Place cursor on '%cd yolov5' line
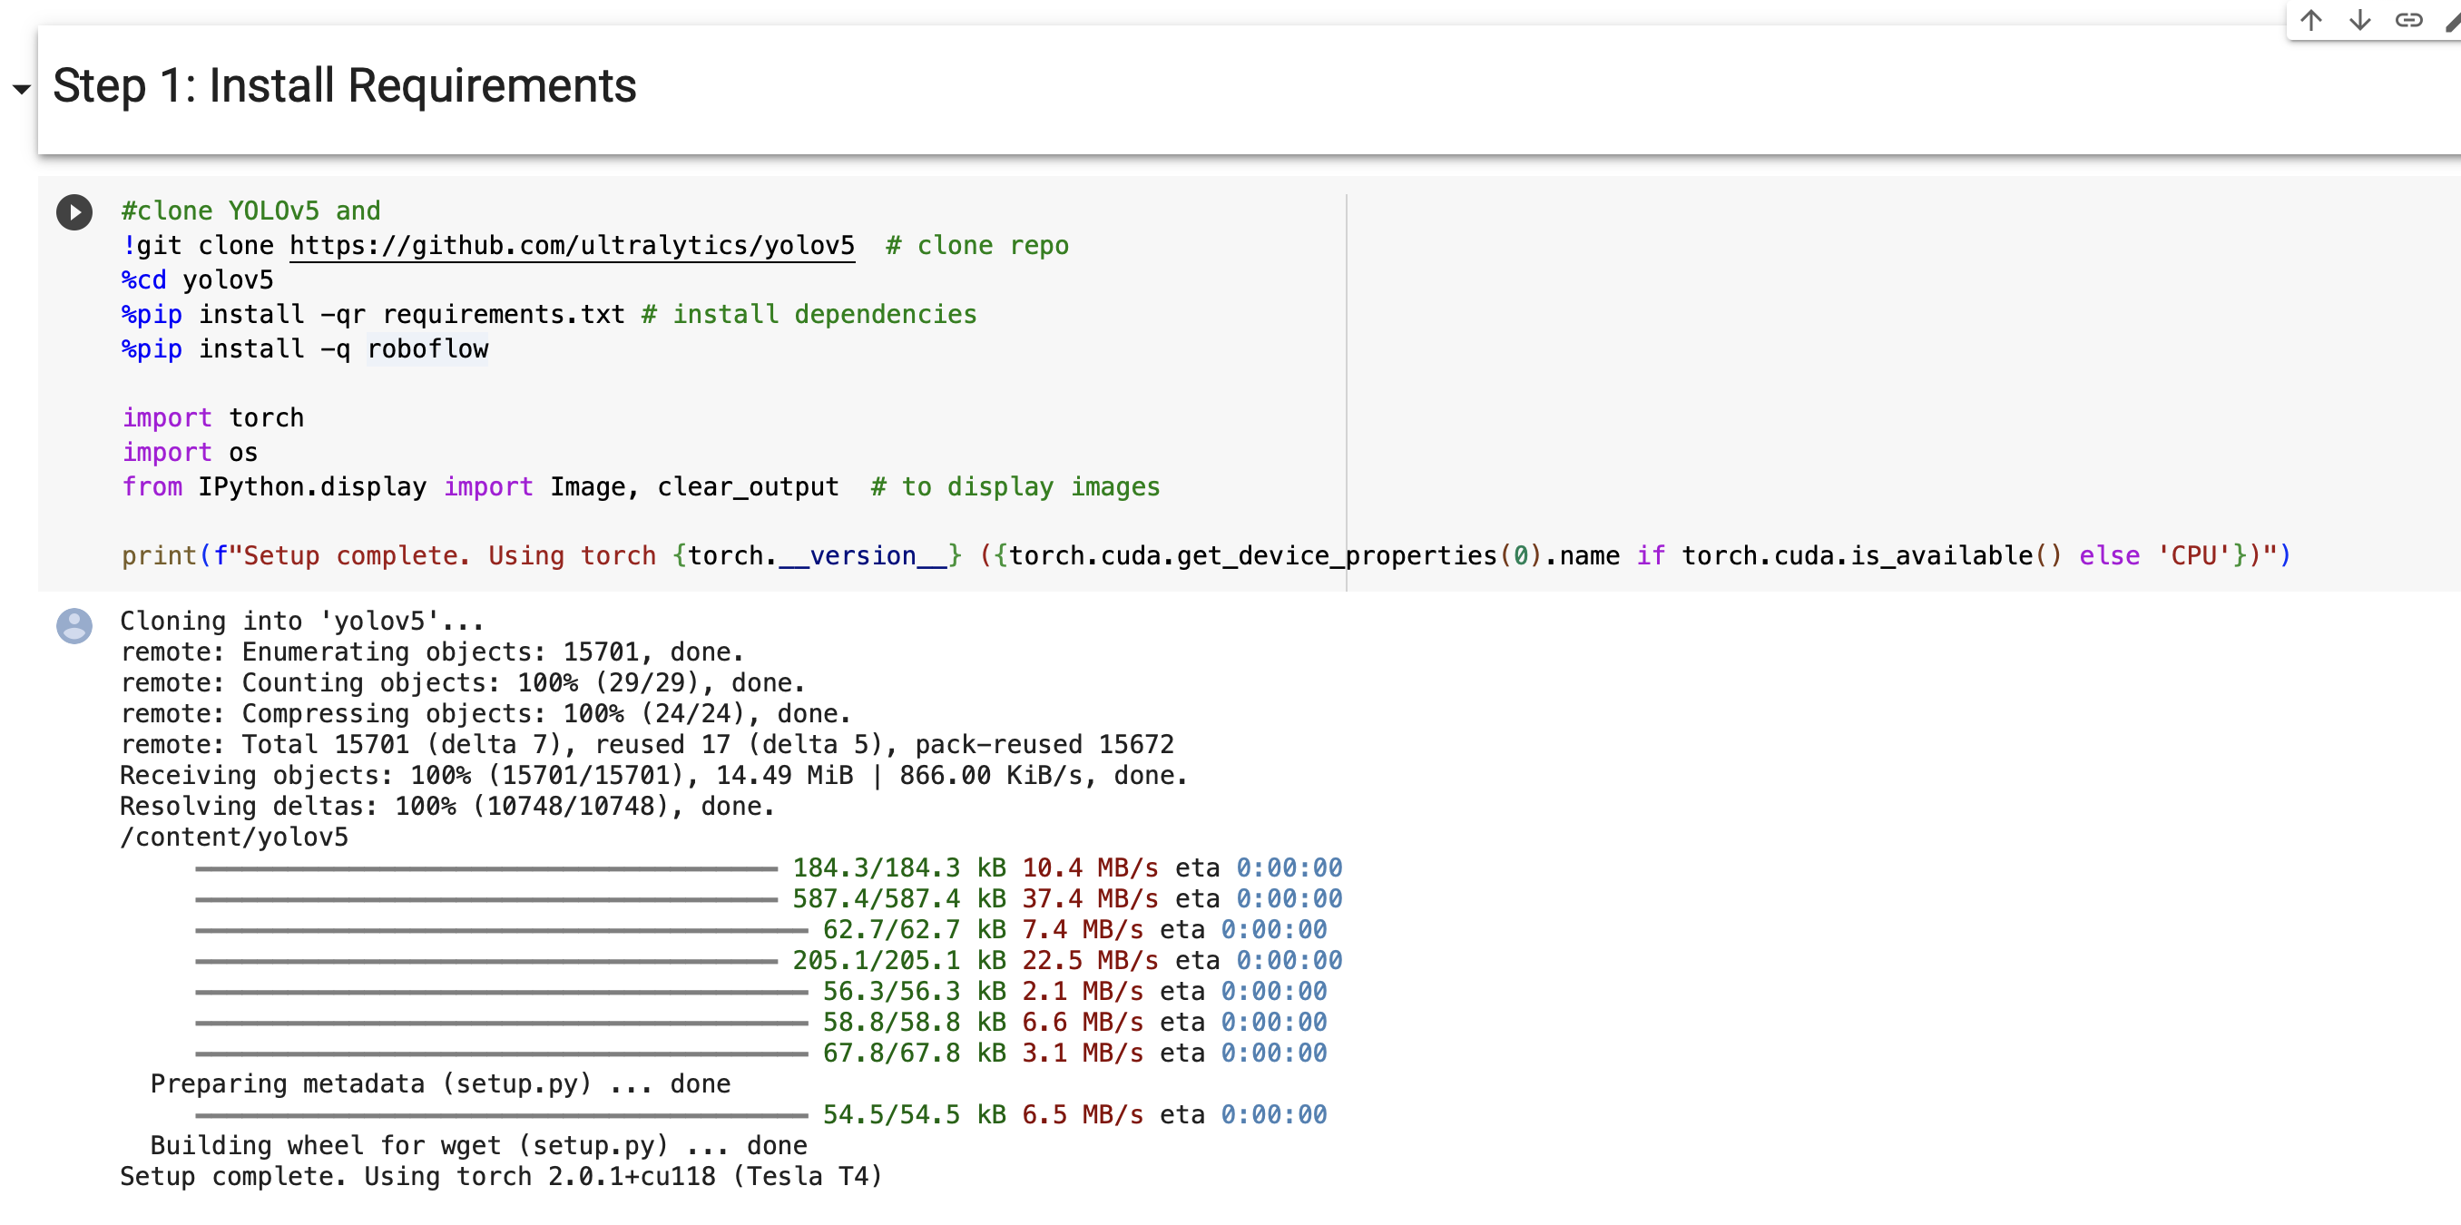Image resolution: width=2461 pixels, height=1225 pixels. click(x=198, y=280)
